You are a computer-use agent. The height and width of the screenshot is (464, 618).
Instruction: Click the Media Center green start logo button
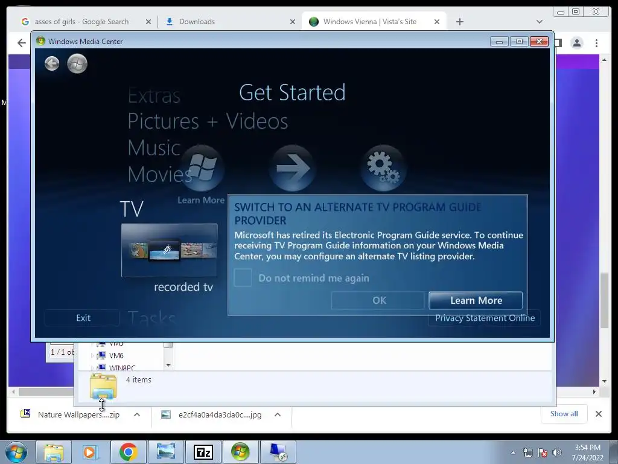tap(77, 63)
